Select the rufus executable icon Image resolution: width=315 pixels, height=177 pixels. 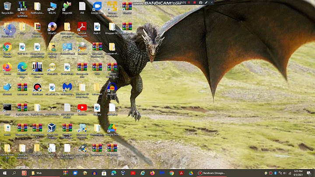(52, 150)
